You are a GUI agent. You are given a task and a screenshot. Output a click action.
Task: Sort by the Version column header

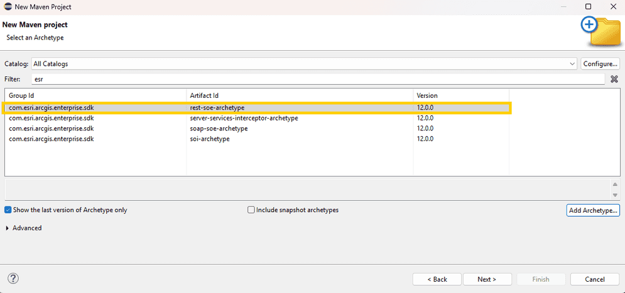[x=461, y=95]
